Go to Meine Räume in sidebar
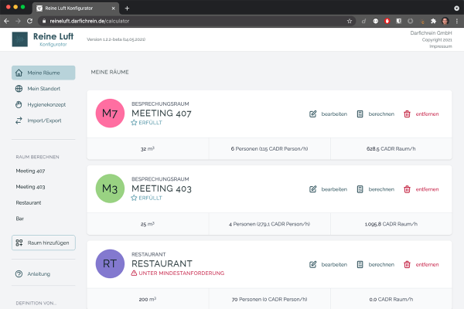 (x=43, y=73)
